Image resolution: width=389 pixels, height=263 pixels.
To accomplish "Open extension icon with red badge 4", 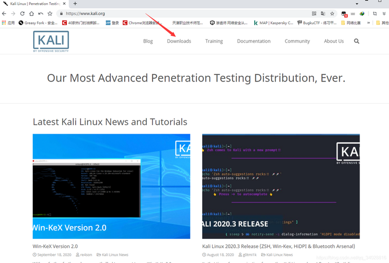I will pos(344,14).
